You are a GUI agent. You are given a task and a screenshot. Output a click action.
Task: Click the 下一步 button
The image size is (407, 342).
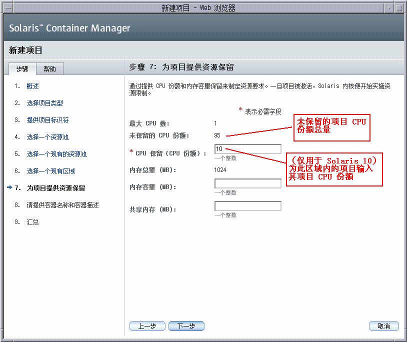[186, 326]
